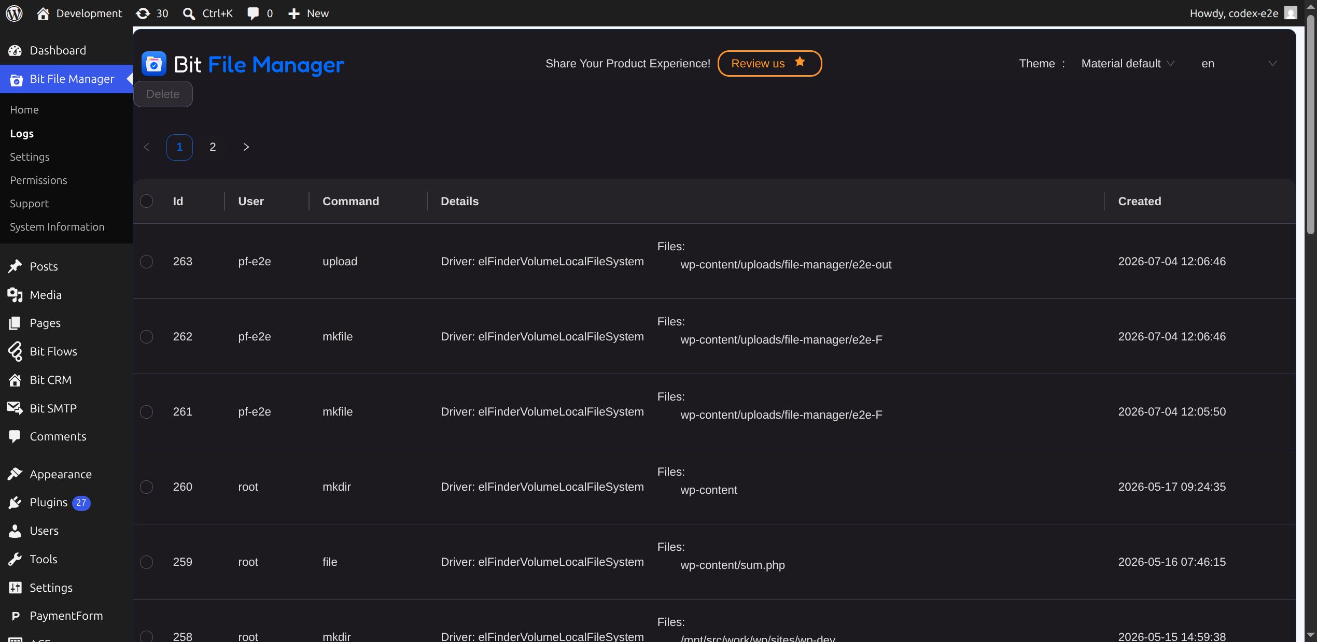Click the Settings sliders icon in main sidebar
The image size is (1317, 642).
(x=15, y=588)
